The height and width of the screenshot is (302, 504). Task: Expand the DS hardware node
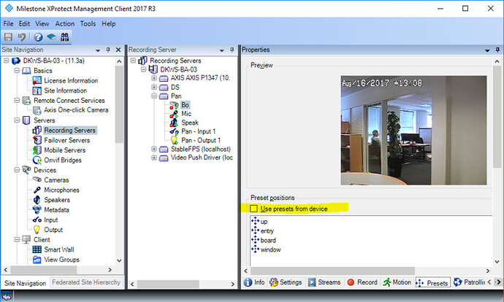[153, 87]
